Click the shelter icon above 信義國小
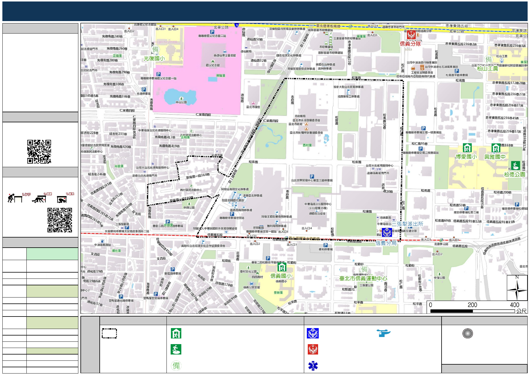 tap(282, 267)
